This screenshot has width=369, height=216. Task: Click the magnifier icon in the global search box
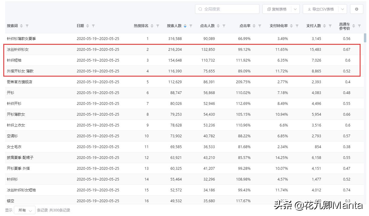pos(200,9)
